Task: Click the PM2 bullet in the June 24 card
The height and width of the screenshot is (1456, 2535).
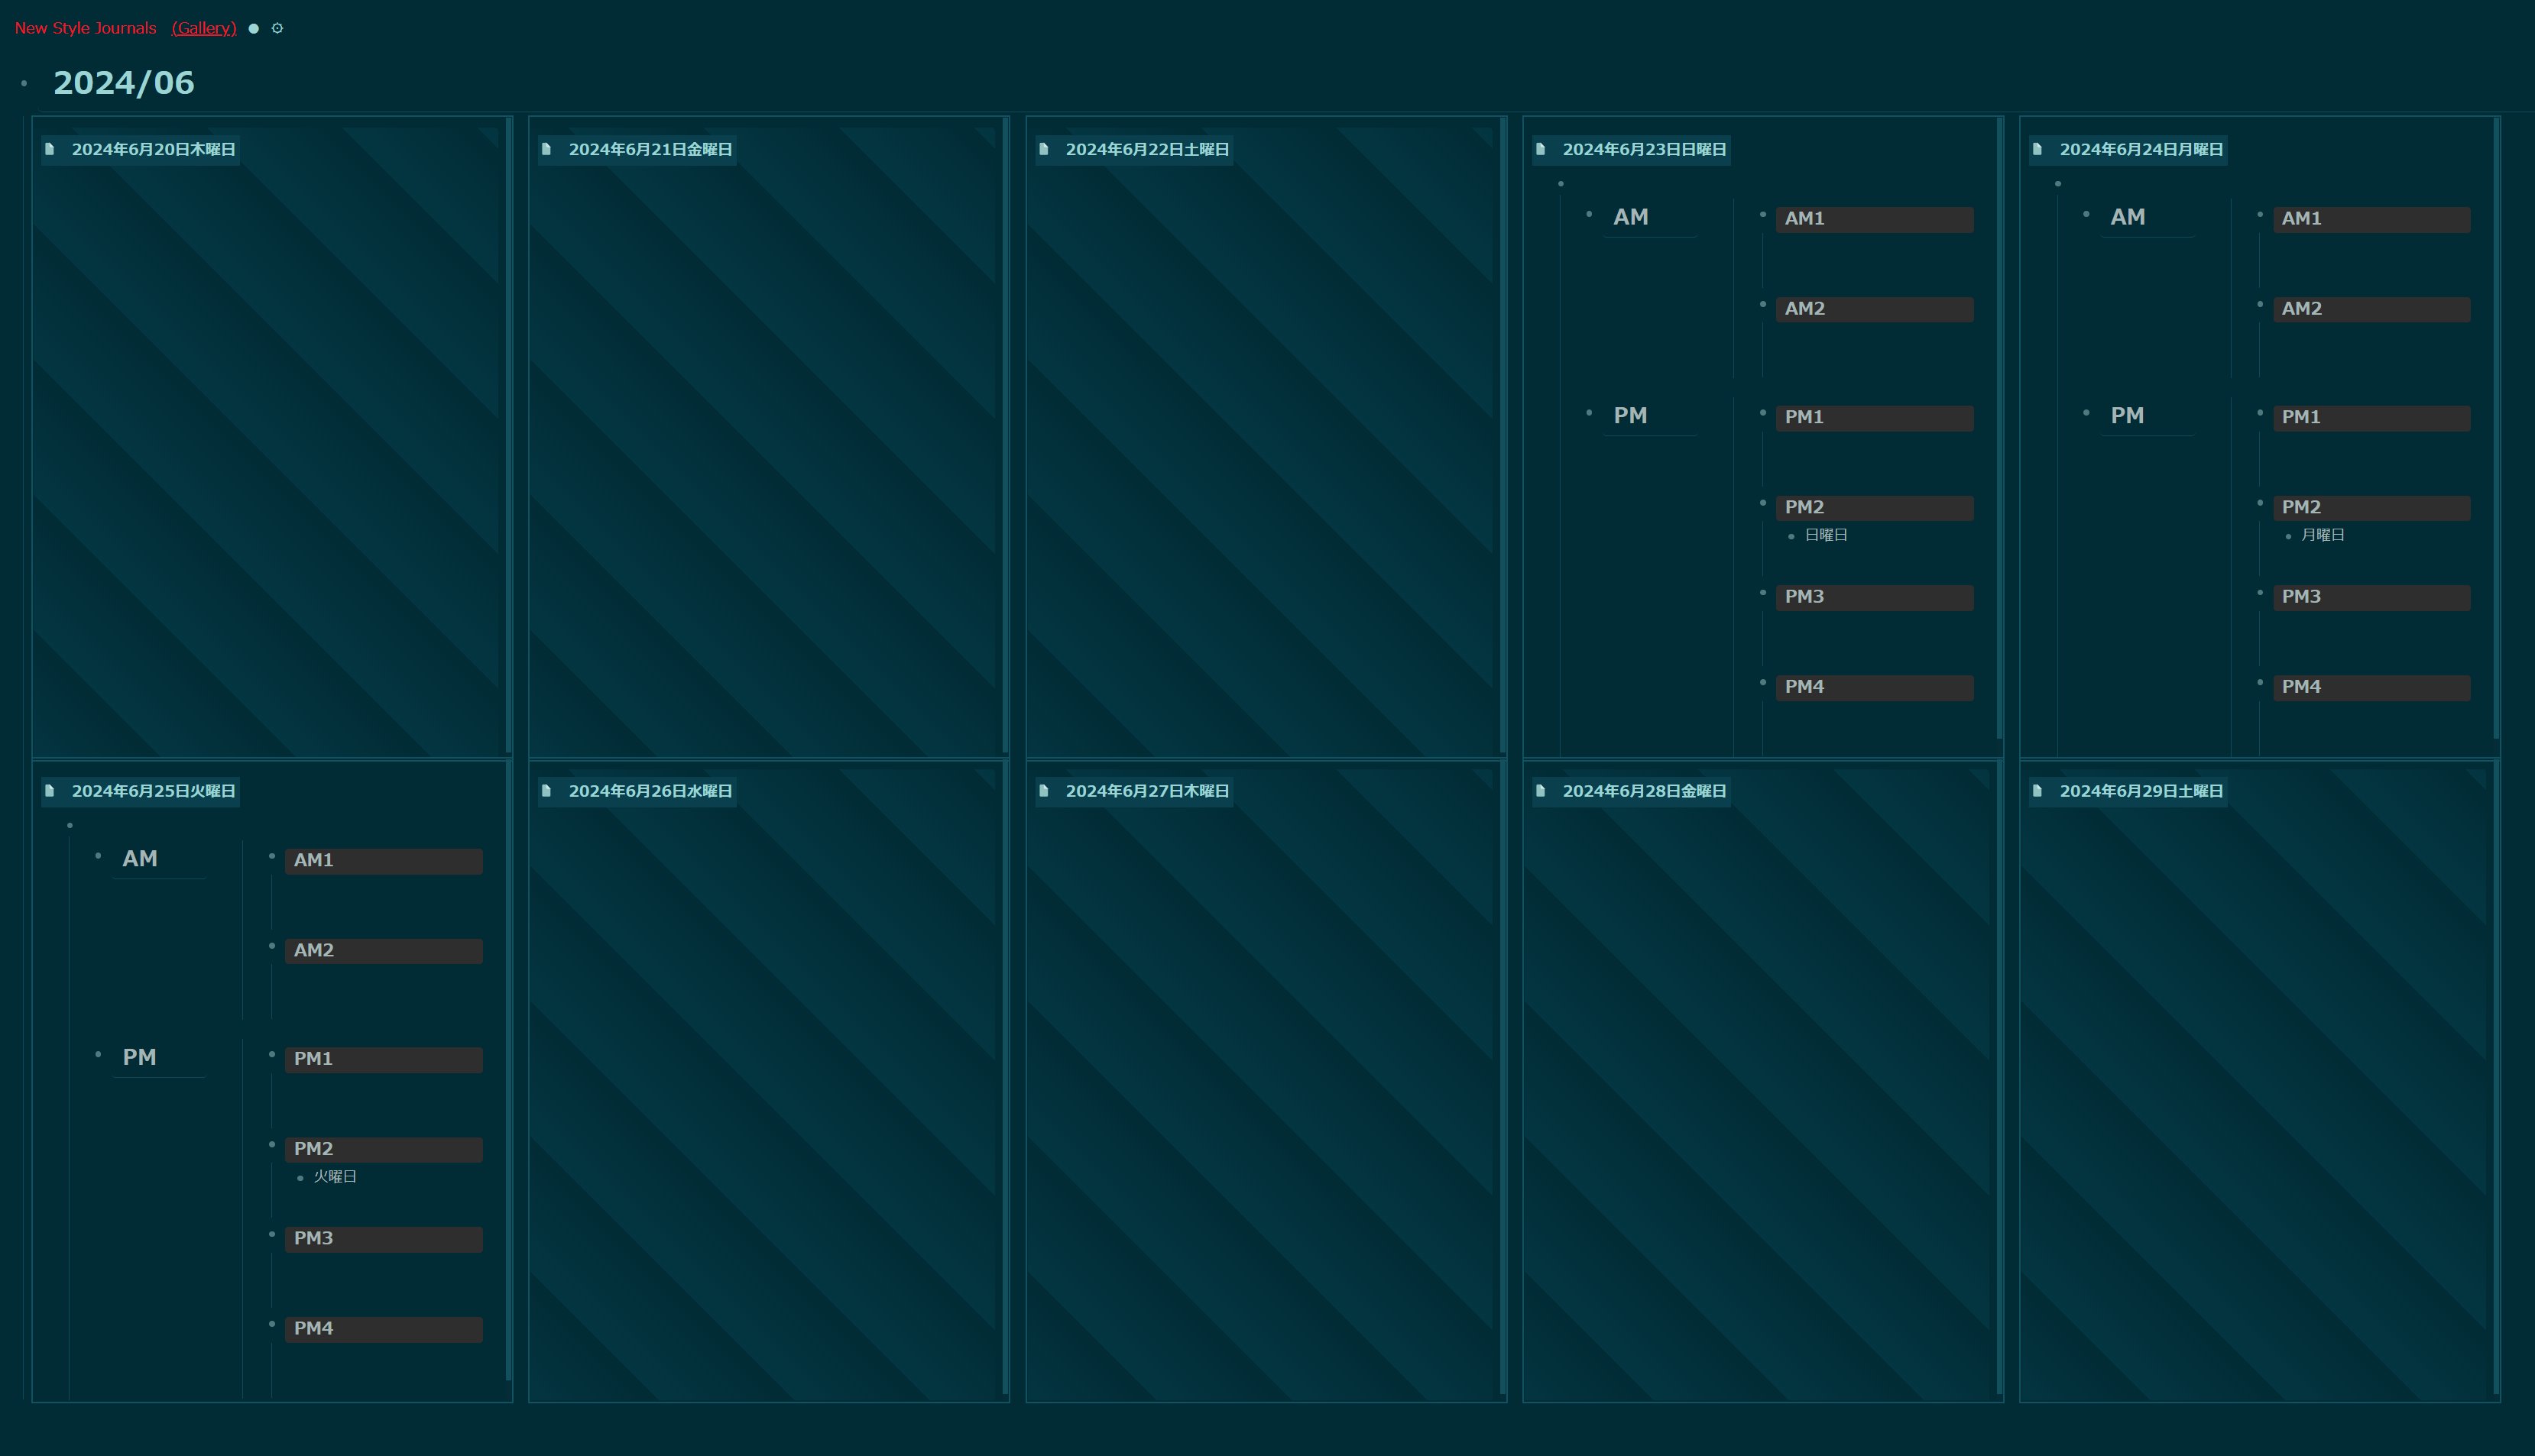Action: 2260,503
